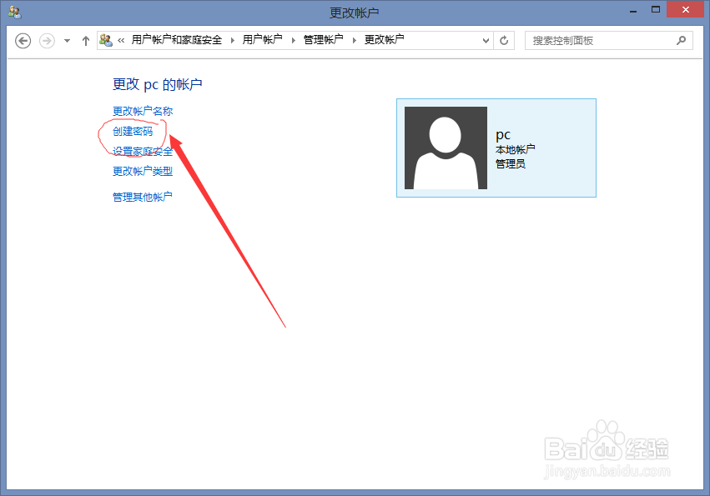This screenshot has width=710, height=496.
Task: Open 用户帐户和家庭安全 breadcrumb
Action: tap(177, 40)
